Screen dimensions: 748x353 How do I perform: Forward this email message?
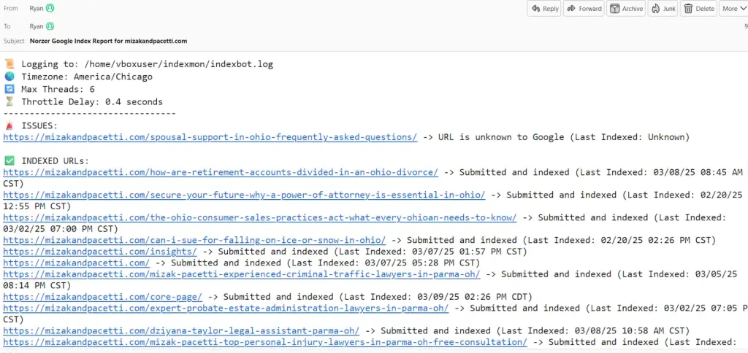point(584,9)
